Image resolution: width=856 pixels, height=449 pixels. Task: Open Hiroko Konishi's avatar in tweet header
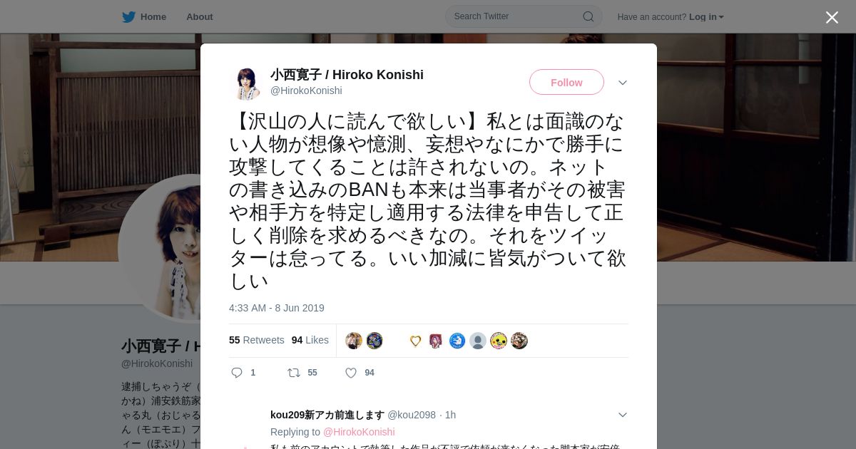tap(247, 83)
